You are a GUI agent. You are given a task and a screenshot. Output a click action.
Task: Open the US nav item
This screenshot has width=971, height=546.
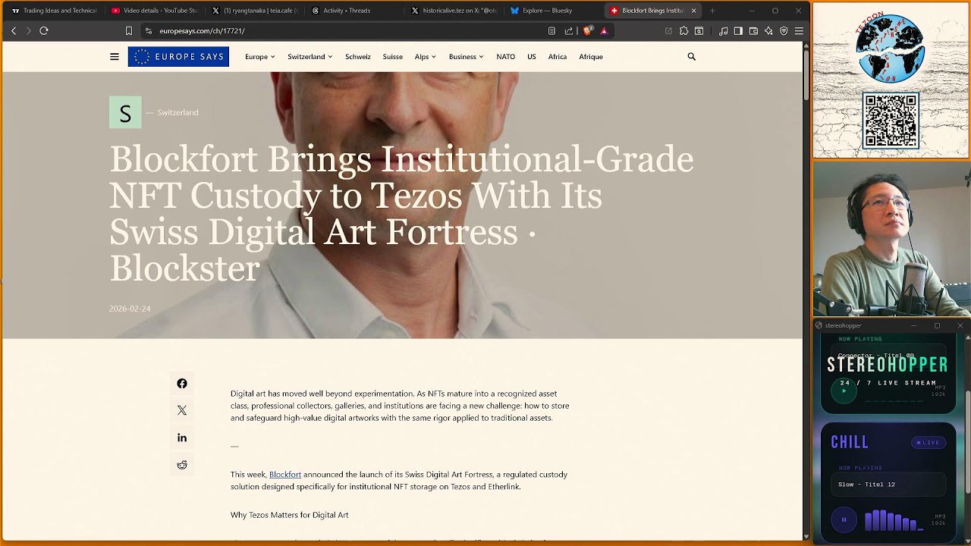pyautogui.click(x=532, y=57)
